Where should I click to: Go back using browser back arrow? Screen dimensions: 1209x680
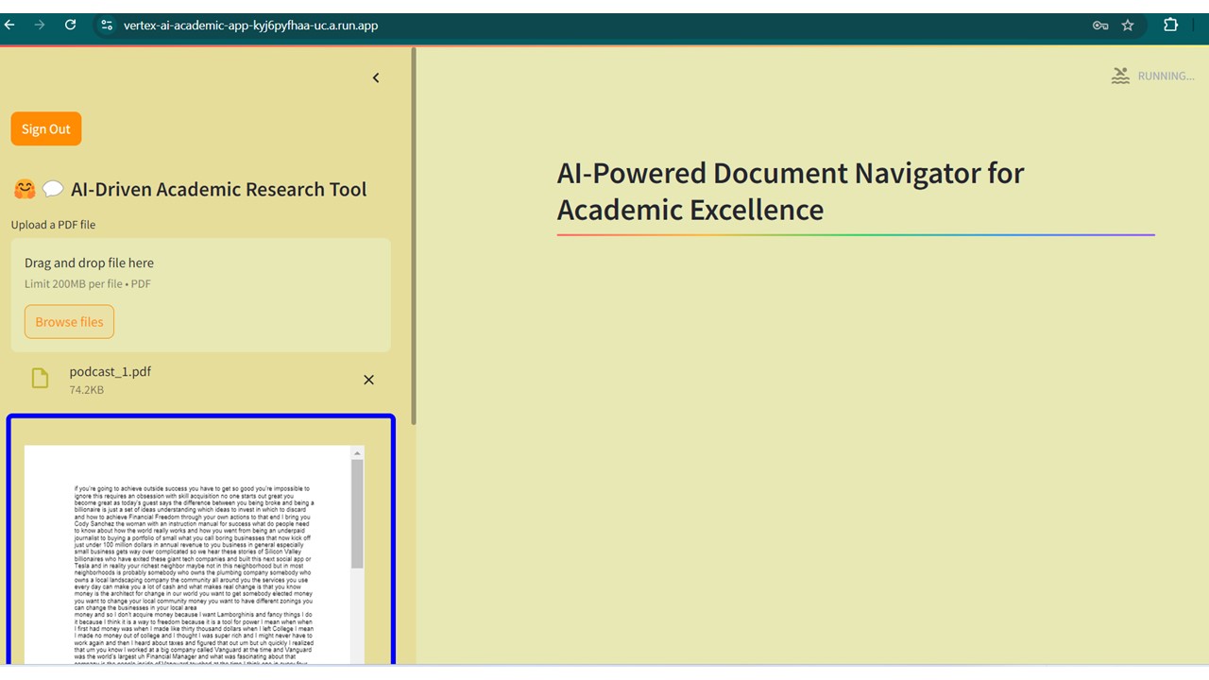click(x=9, y=25)
